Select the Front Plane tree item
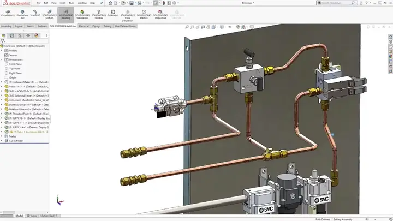The width and height of the screenshot is (393, 221). coord(15,64)
